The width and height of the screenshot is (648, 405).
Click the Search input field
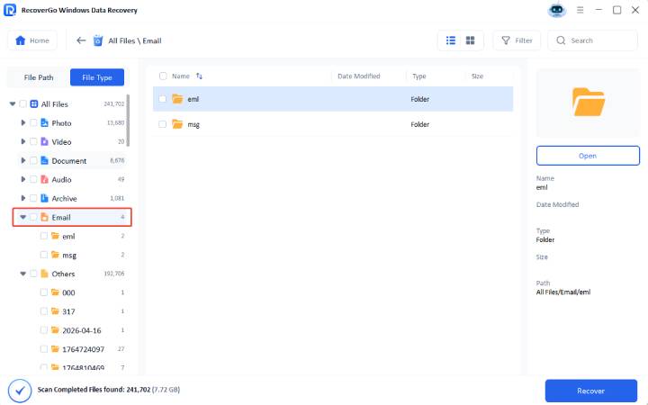592,40
